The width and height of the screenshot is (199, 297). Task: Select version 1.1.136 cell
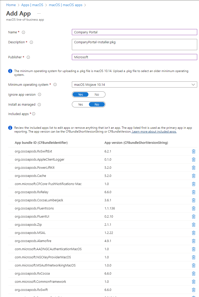click(x=110, y=208)
